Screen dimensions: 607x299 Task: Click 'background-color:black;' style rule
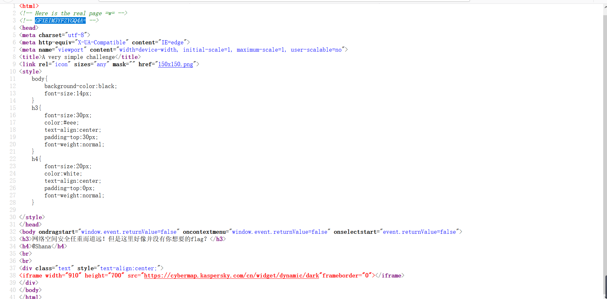tap(81, 86)
